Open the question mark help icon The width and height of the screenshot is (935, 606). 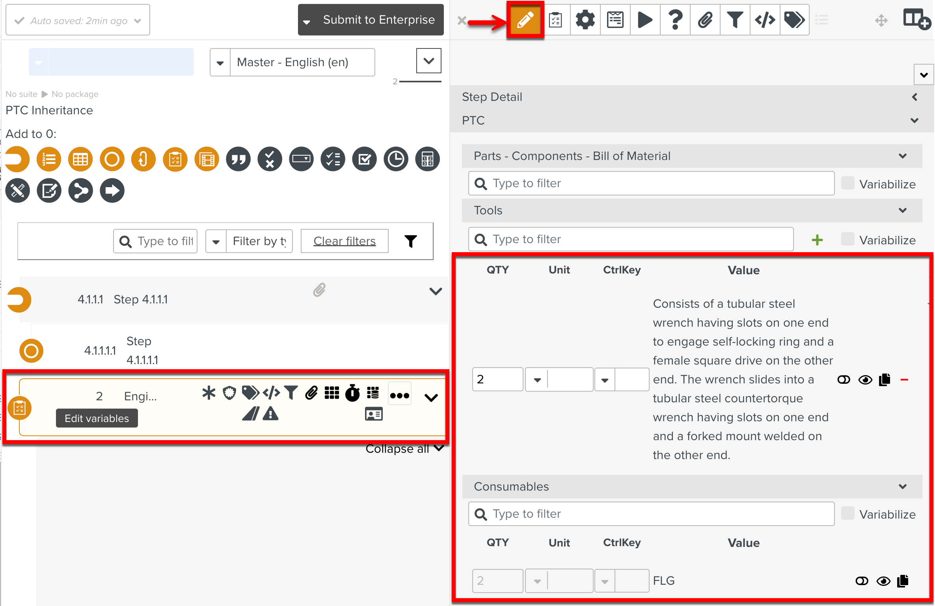[x=675, y=20]
